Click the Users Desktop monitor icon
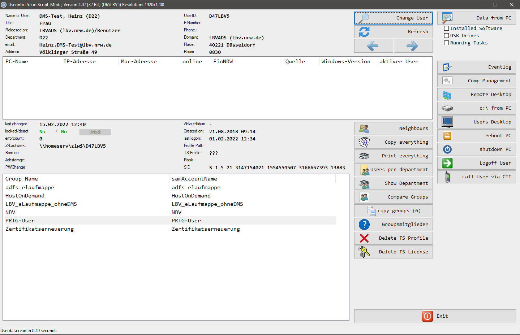The image size is (520, 335). pyautogui.click(x=447, y=122)
